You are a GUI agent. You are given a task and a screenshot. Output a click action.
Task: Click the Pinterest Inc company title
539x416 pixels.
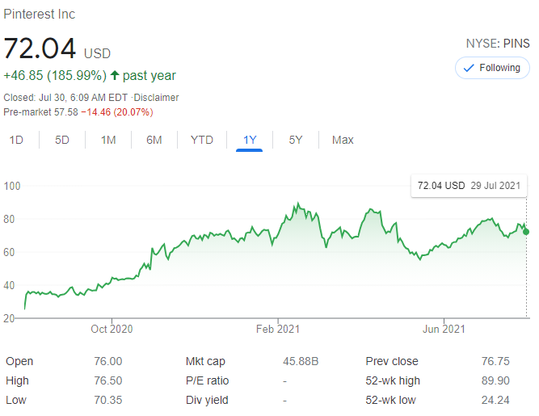pyautogui.click(x=39, y=14)
